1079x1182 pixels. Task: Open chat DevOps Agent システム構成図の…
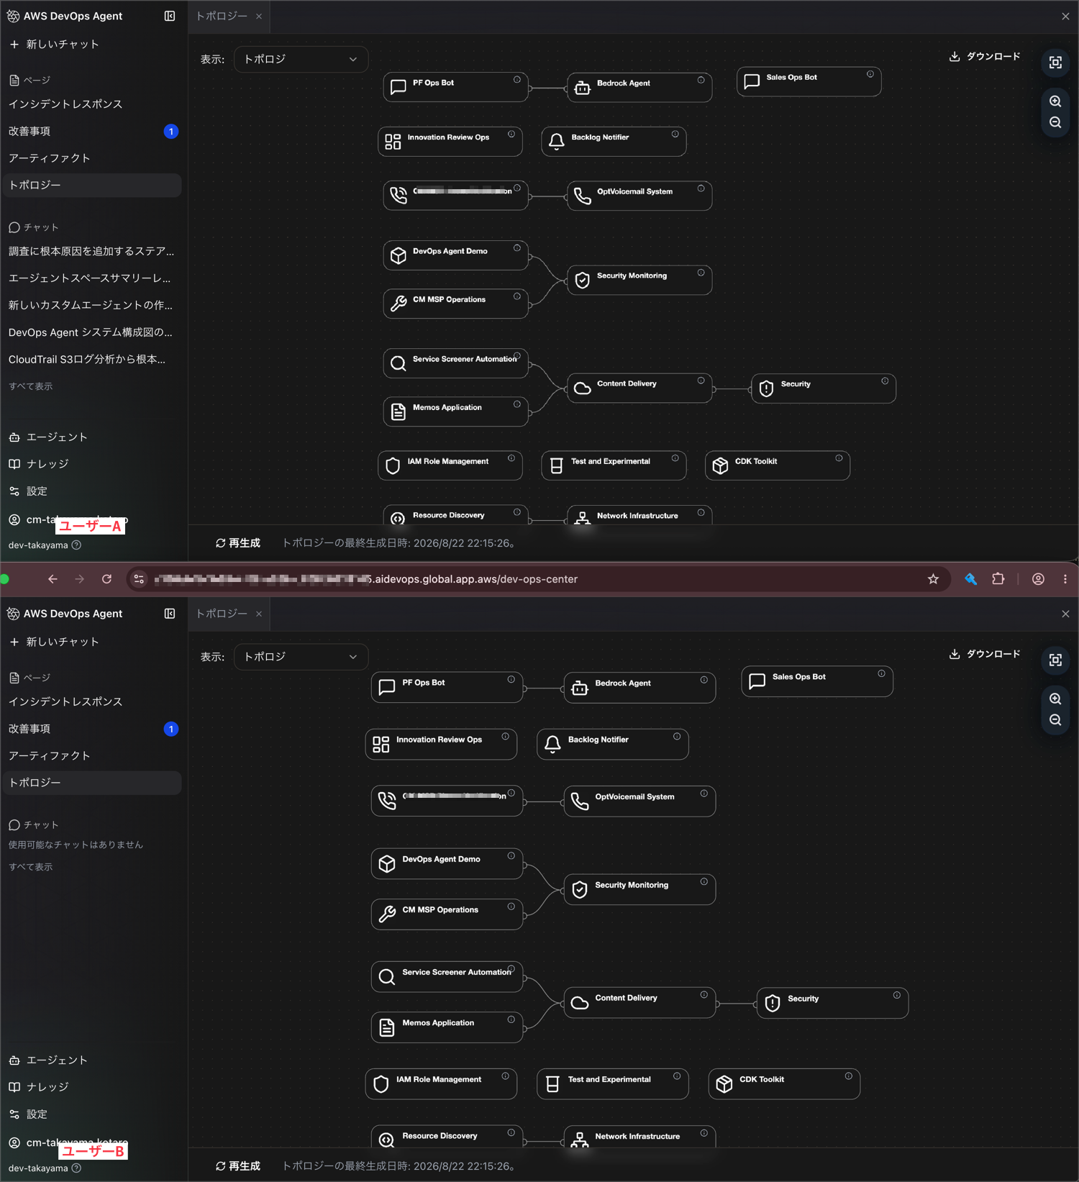pyautogui.click(x=91, y=332)
